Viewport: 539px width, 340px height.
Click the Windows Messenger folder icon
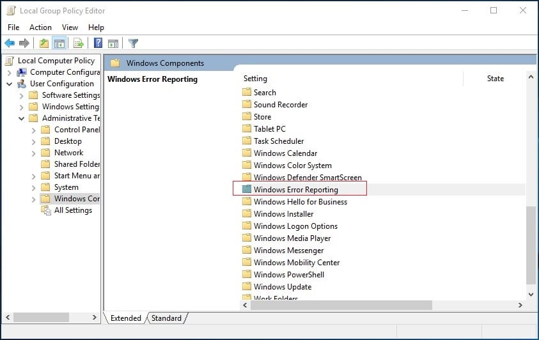click(x=247, y=250)
